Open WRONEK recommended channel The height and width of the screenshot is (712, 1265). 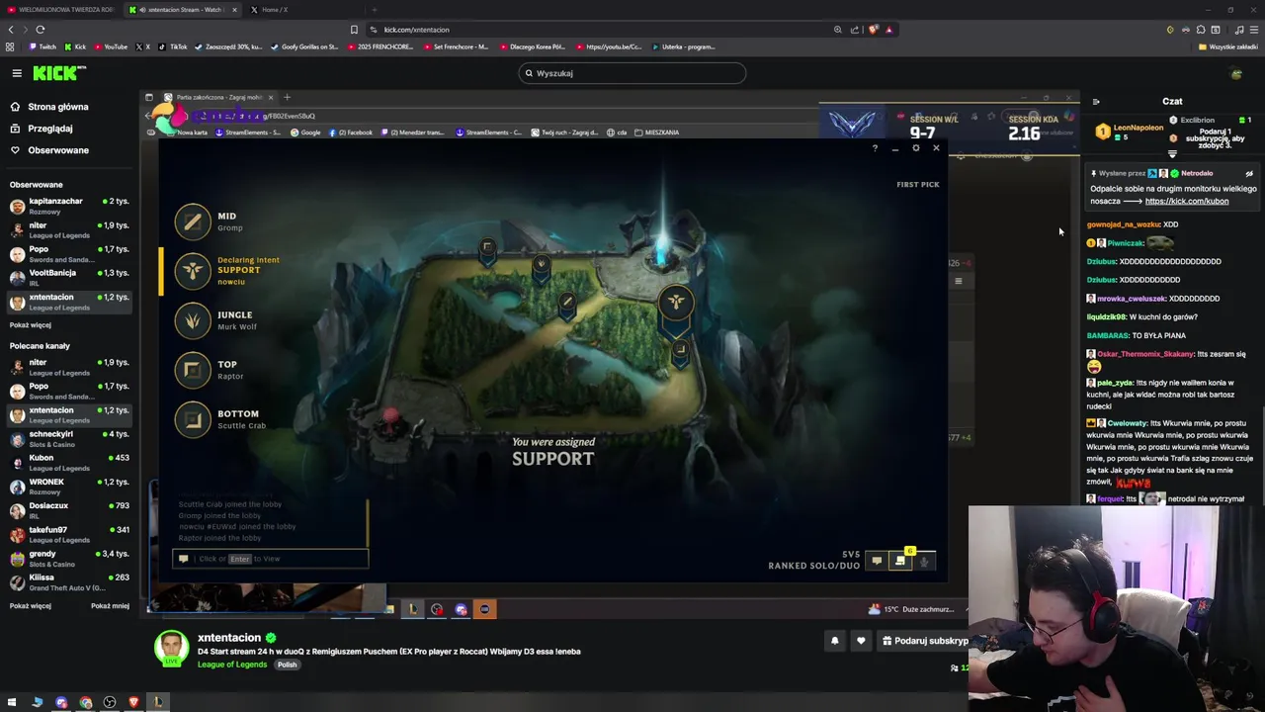[69, 487]
